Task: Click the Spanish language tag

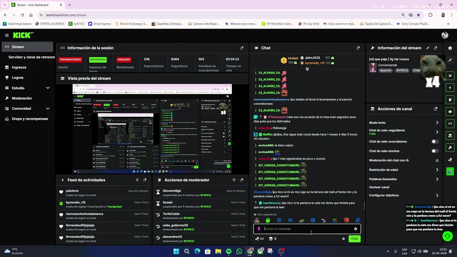Action: (x=386, y=70)
